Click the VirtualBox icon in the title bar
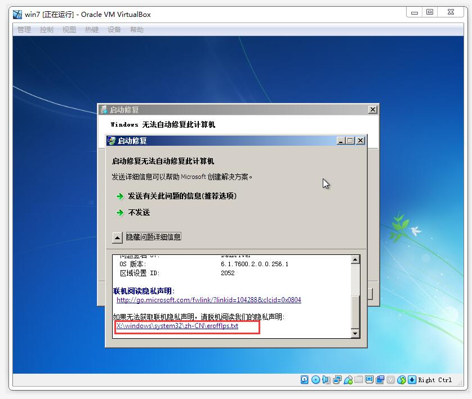This screenshot has height=399, width=472. 17,14
